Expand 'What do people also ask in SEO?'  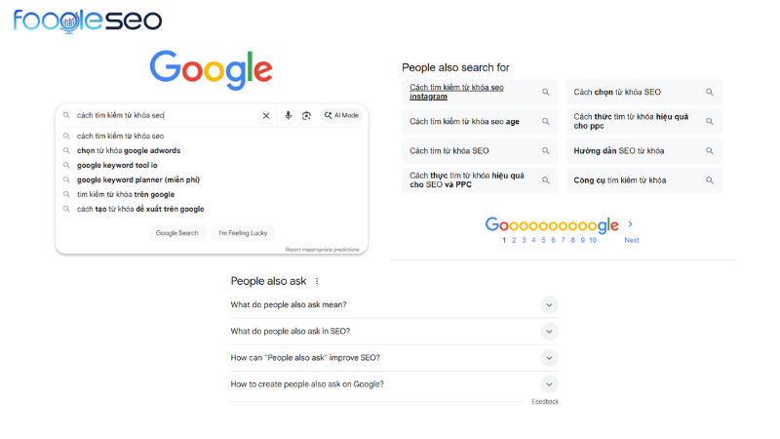click(x=549, y=332)
